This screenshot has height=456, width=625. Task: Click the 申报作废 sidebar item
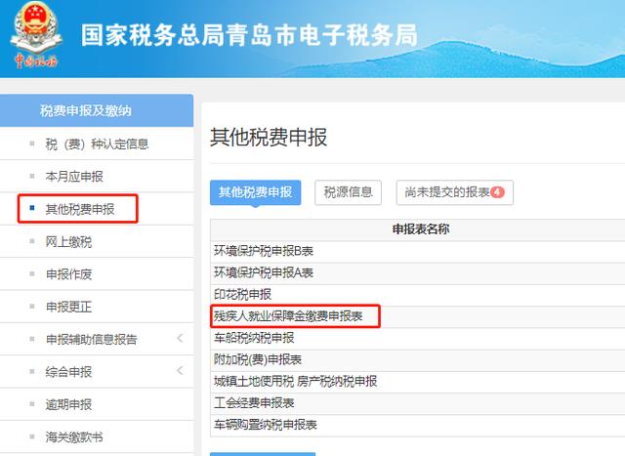tap(68, 274)
